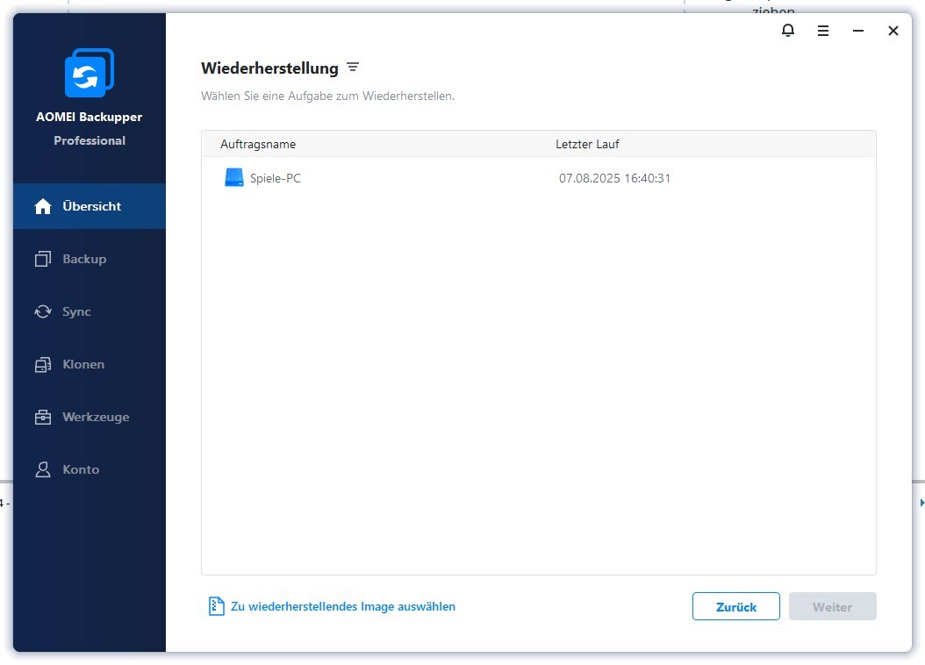
Task: Go to the Übersicht home page
Action: point(90,206)
